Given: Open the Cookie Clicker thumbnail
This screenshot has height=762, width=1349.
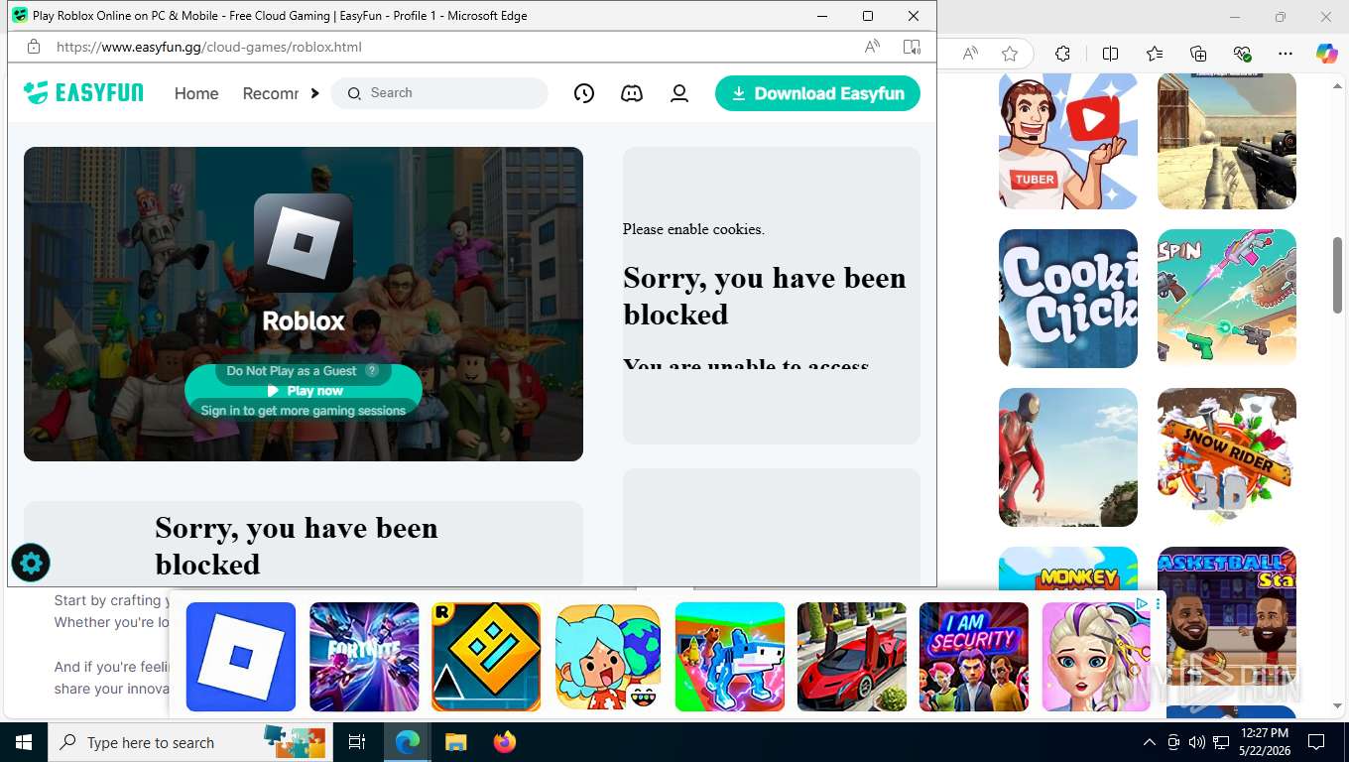Looking at the screenshot, I should click(1068, 299).
